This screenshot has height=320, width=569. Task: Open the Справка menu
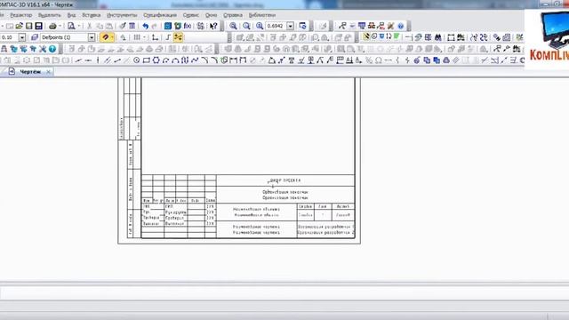click(x=233, y=15)
